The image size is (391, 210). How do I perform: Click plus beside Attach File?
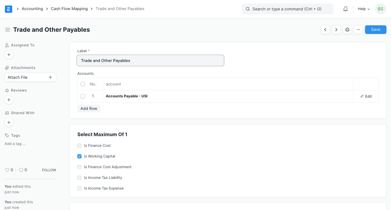pyautogui.click(x=50, y=77)
